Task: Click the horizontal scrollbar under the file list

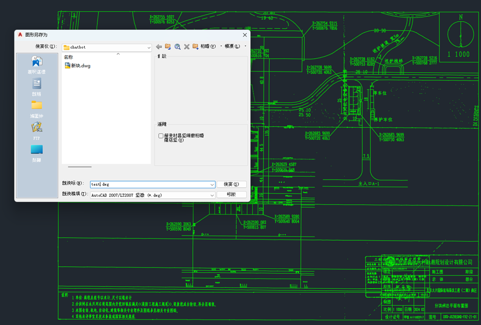Action: [x=80, y=167]
